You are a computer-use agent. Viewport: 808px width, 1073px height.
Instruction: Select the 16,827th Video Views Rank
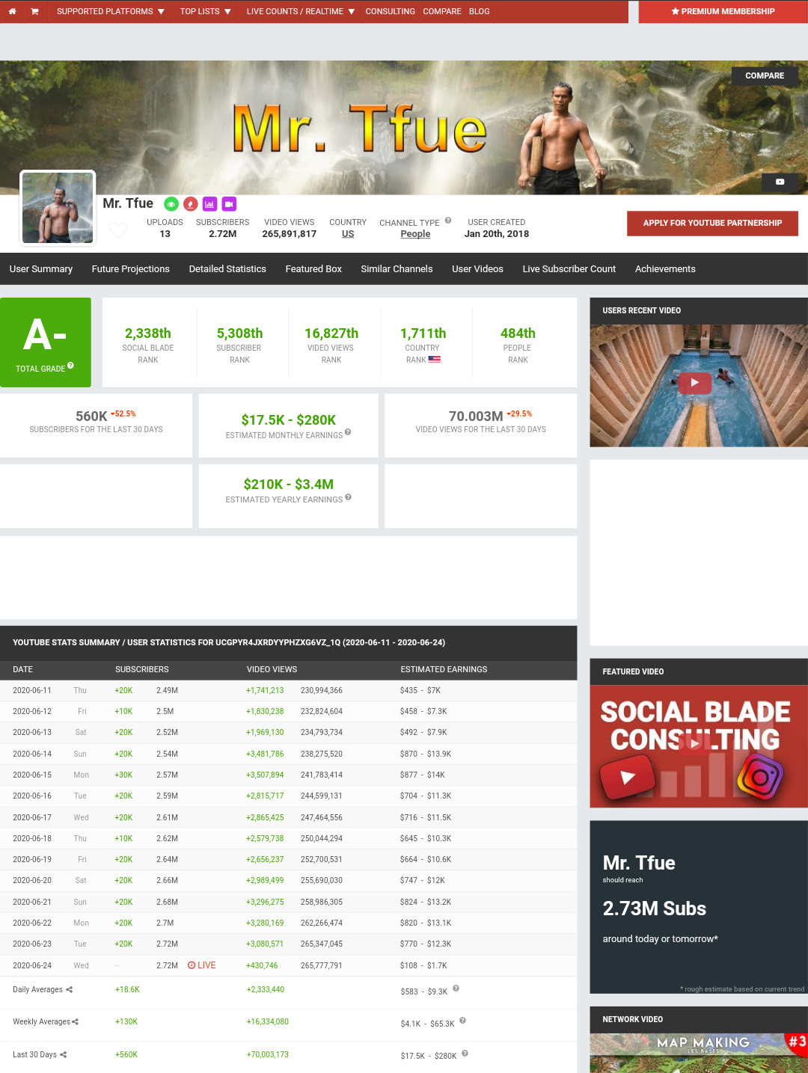point(331,333)
